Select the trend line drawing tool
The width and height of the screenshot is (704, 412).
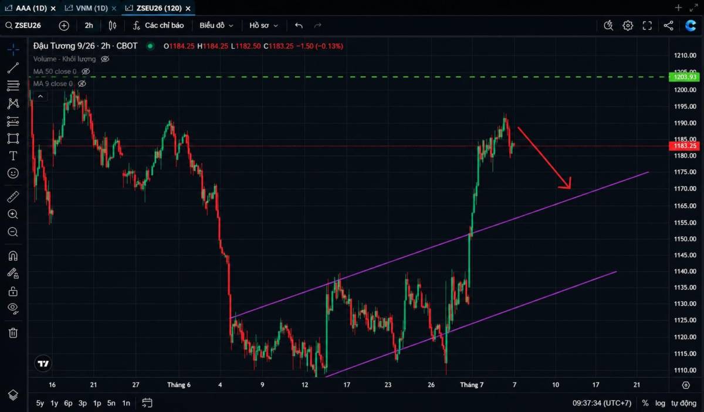click(13, 68)
